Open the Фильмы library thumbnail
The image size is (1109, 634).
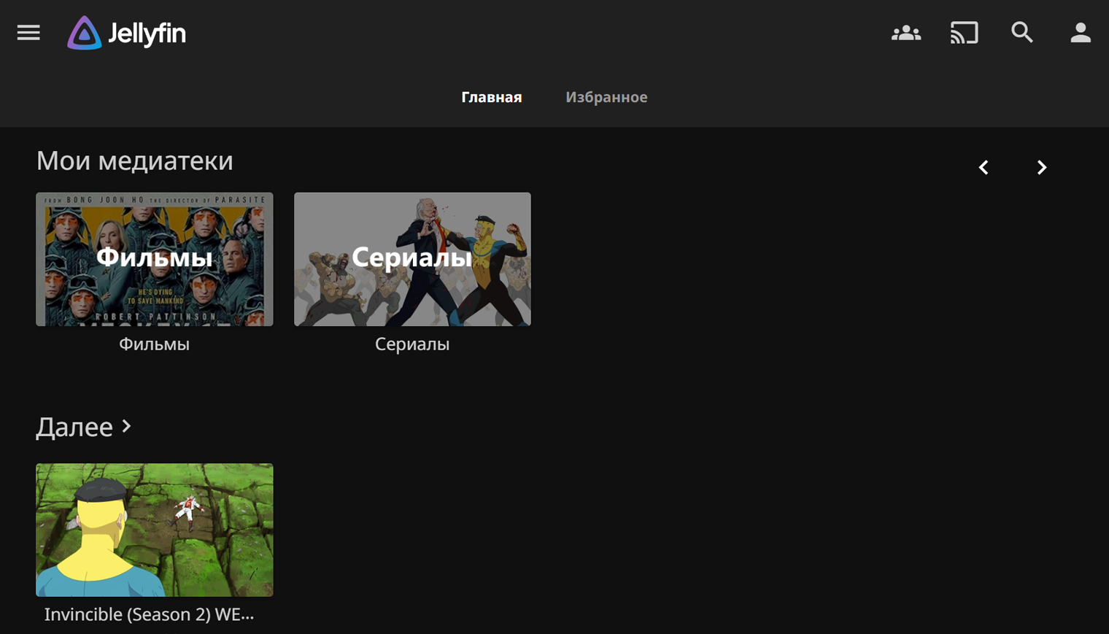(x=155, y=259)
